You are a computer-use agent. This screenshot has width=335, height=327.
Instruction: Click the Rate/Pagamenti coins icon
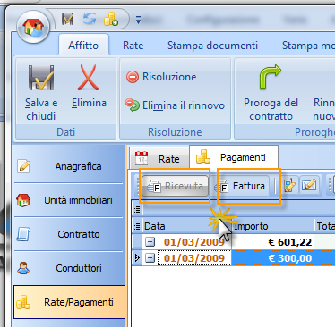pyautogui.click(x=23, y=302)
